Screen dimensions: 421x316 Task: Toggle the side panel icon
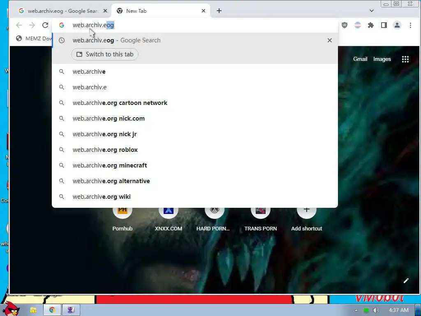[x=384, y=25]
